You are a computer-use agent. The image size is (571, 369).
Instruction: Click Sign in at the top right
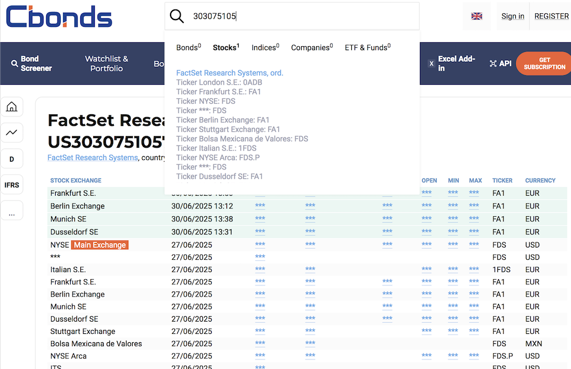[512, 16]
